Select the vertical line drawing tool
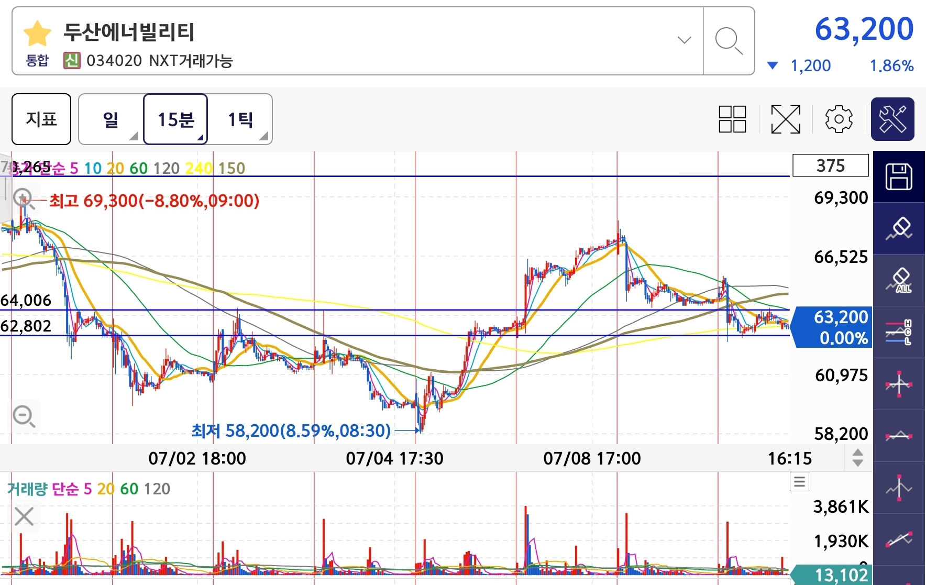 [x=899, y=488]
